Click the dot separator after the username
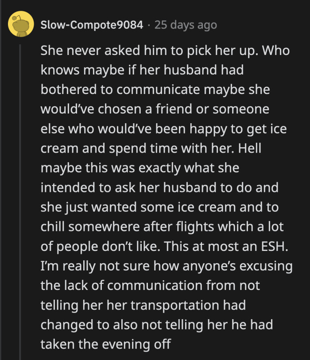This screenshot has height=360, width=310. point(149,25)
